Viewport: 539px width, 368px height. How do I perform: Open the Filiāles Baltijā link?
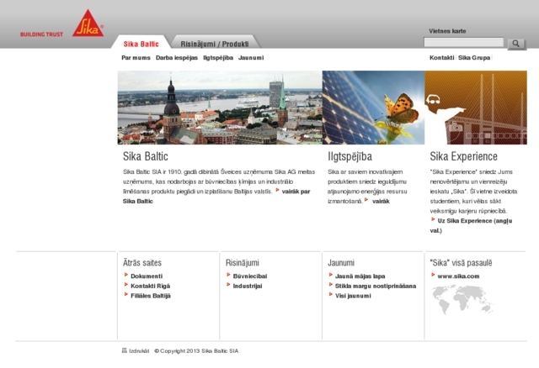(x=151, y=296)
